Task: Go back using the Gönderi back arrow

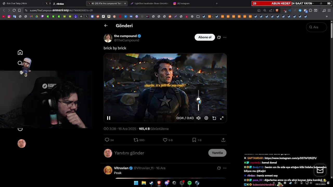Action: pos(106,25)
